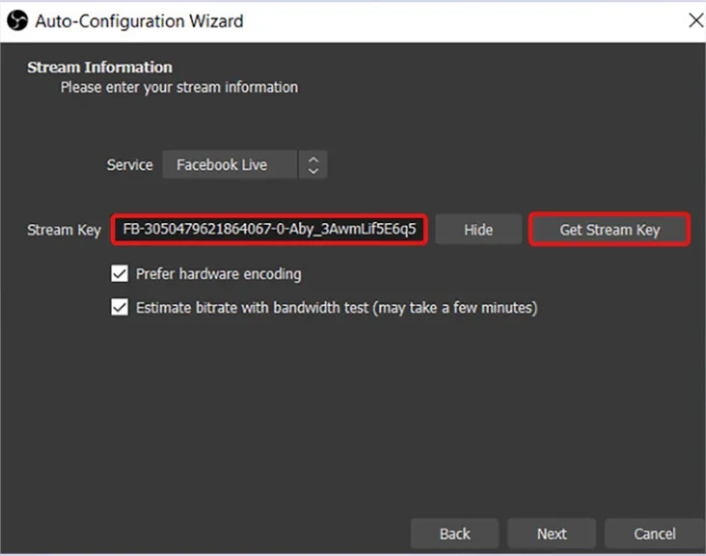Click the Stream Information heading
706x556 pixels.
(x=99, y=68)
